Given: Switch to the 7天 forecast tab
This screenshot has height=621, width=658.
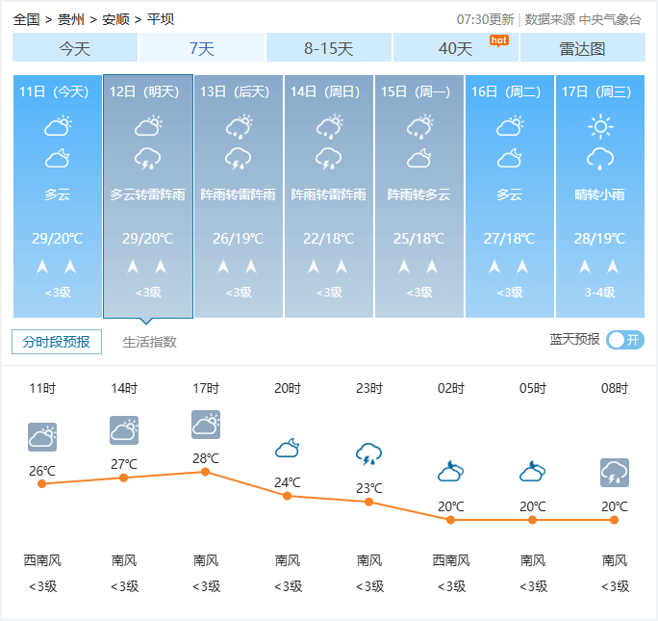Looking at the screenshot, I should pos(202,48).
